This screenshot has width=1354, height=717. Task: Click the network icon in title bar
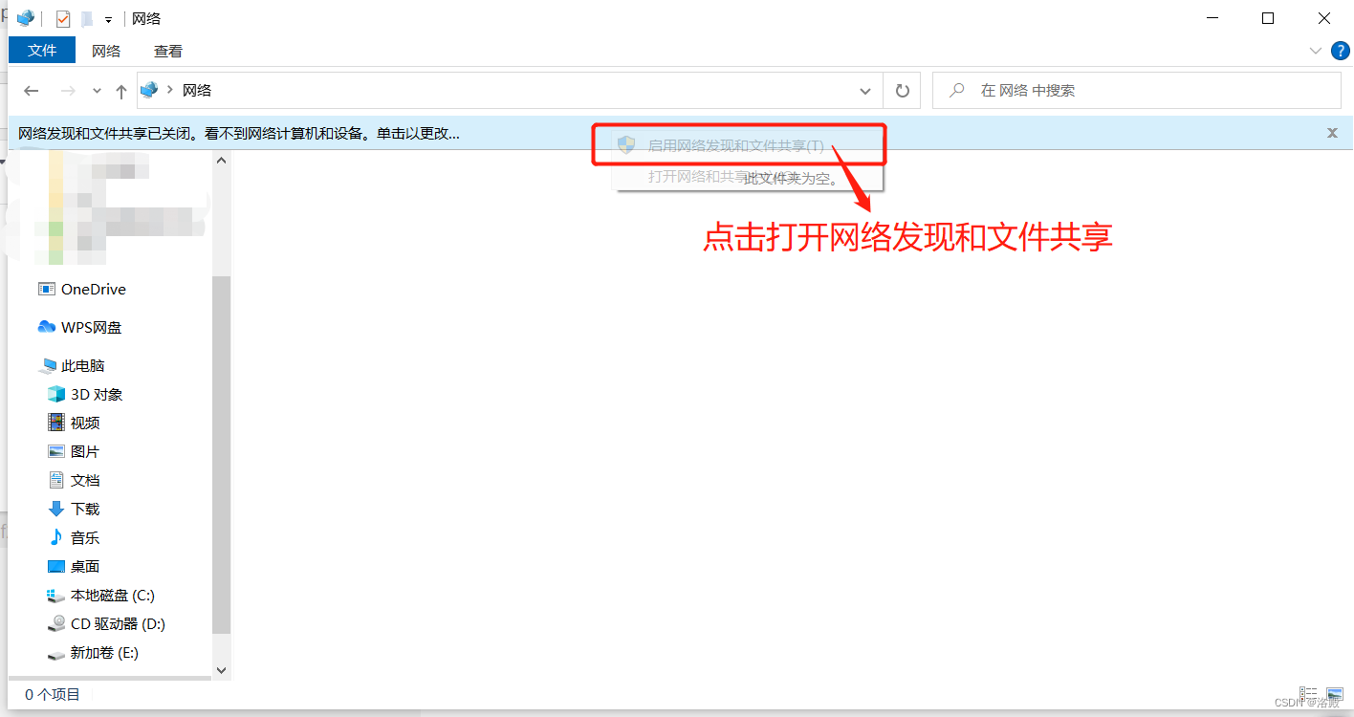point(26,18)
